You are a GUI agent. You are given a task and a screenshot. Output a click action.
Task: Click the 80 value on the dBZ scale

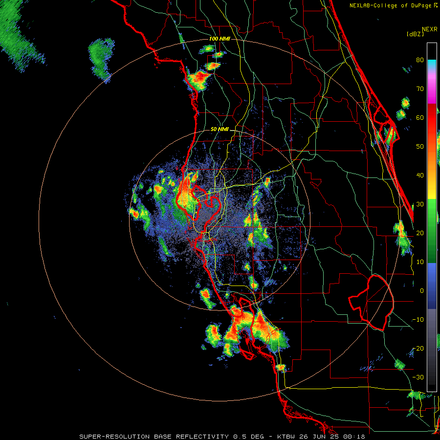point(420,60)
